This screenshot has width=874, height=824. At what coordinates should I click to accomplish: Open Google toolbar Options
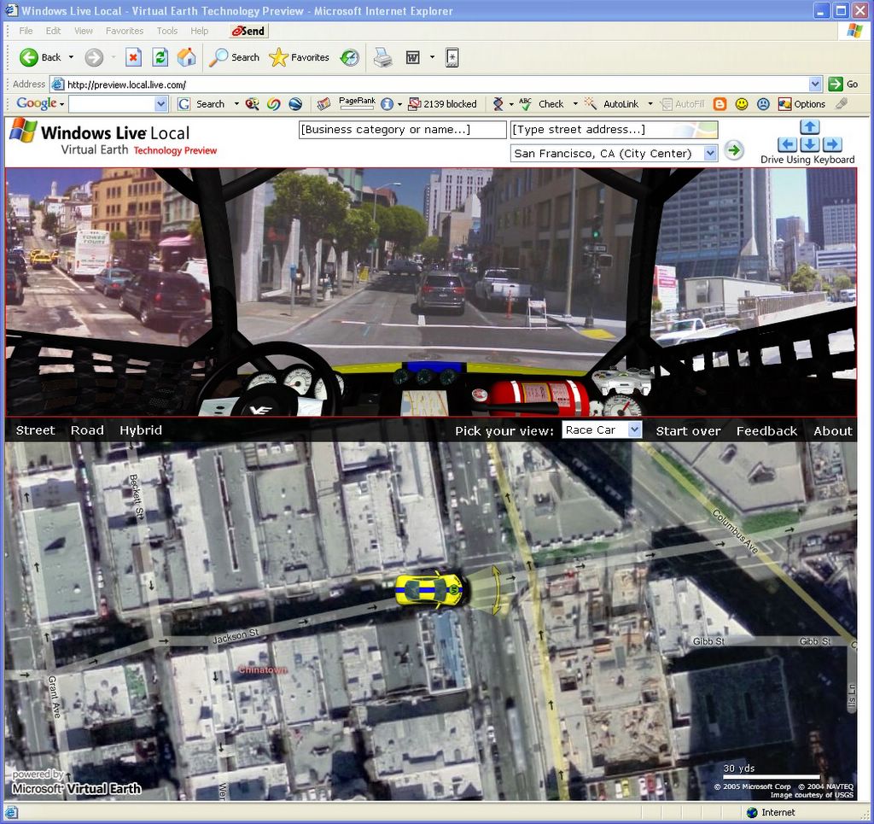pyautogui.click(x=801, y=104)
